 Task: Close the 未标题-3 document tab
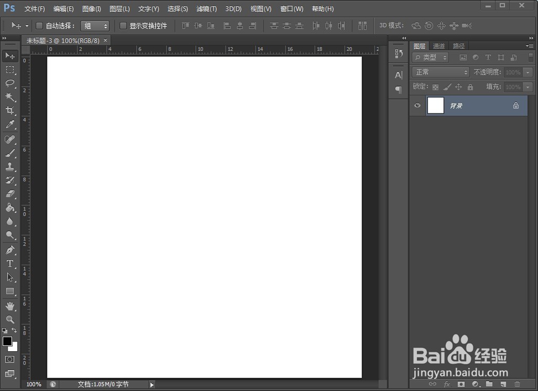coord(105,40)
